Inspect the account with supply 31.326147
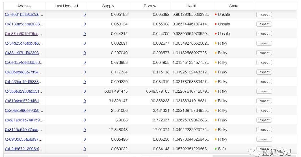301x157 pixels. pos(264,101)
